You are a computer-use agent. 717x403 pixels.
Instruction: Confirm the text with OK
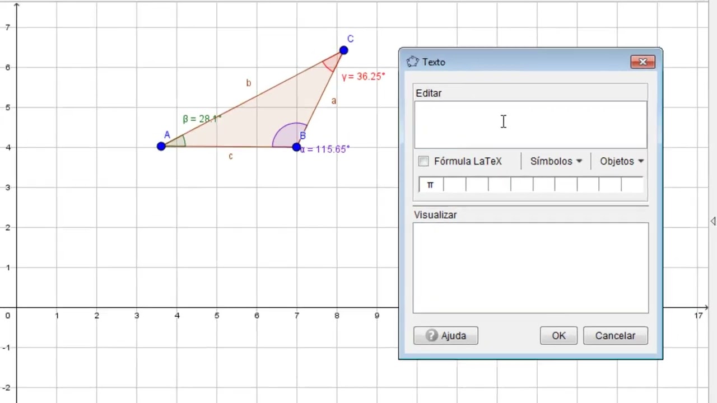tap(558, 336)
